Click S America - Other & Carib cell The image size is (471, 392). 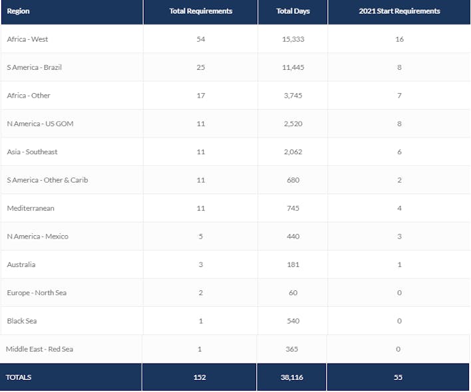(47, 180)
